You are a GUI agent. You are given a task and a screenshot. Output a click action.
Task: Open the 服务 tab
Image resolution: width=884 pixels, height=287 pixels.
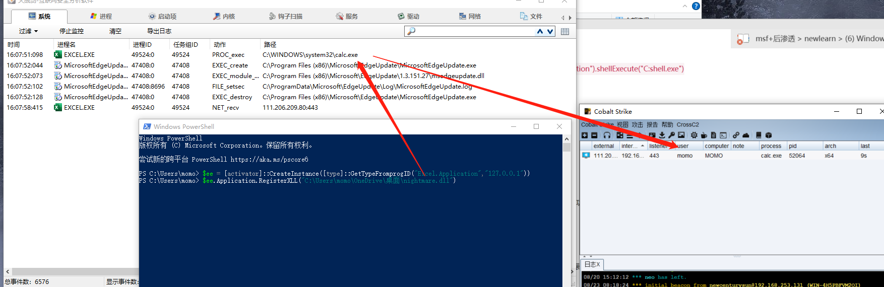[347, 16]
